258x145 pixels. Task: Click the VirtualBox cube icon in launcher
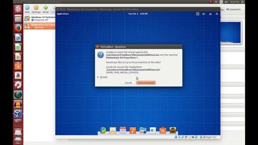tap(18, 114)
